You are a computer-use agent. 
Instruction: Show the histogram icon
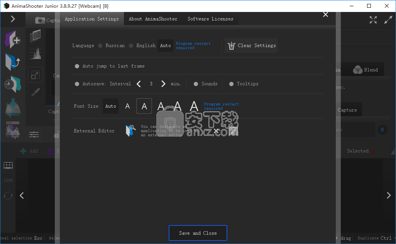(36, 53)
